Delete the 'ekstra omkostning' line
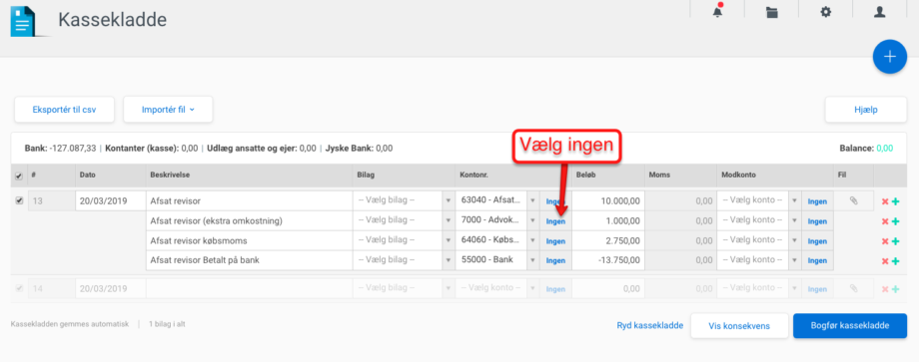The image size is (919, 362). tap(885, 221)
